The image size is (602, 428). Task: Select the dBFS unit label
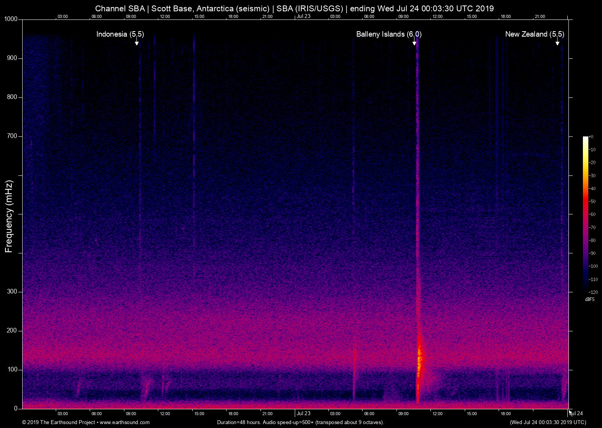[590, 299]
